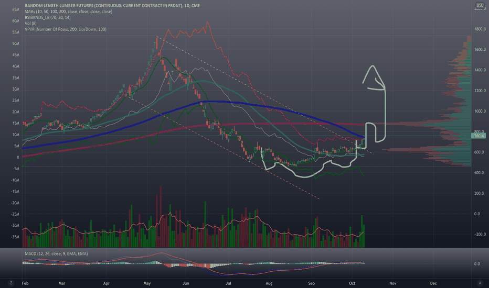Click the Aug label on time axis
Screen dimensions: 489x288
[269, 283]
